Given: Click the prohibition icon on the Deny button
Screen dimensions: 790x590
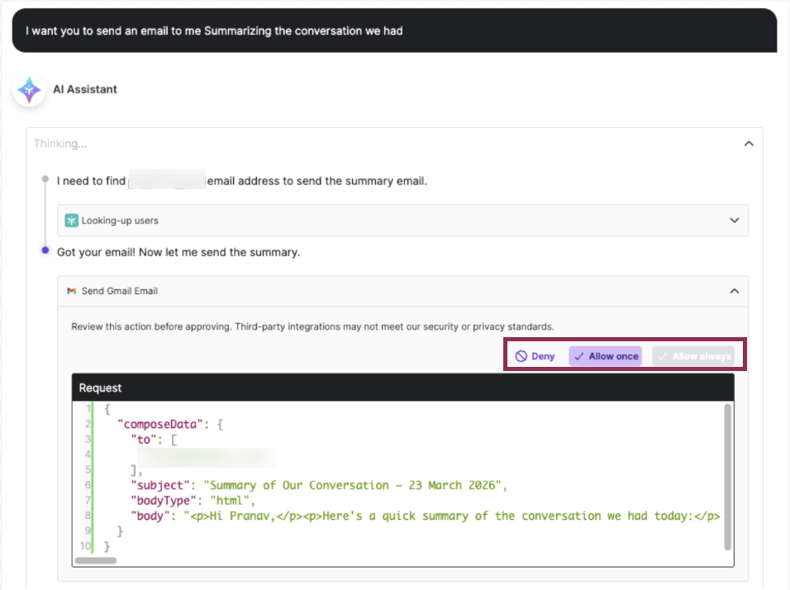Looking at the screenshot, I should pos(521,355).
